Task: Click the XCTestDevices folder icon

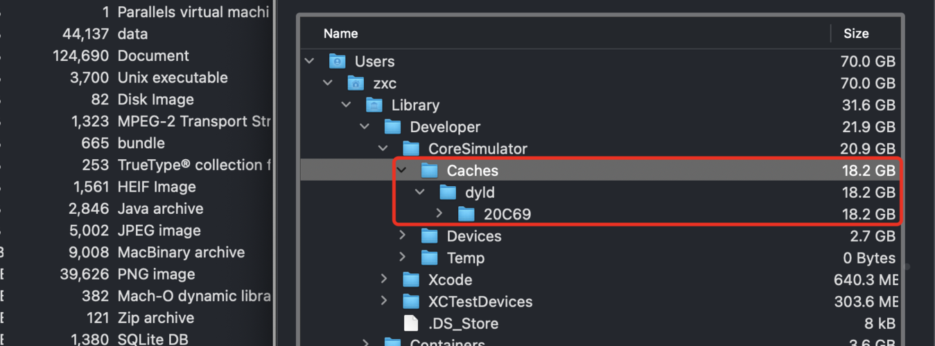Action: click(x=411, y=302)
